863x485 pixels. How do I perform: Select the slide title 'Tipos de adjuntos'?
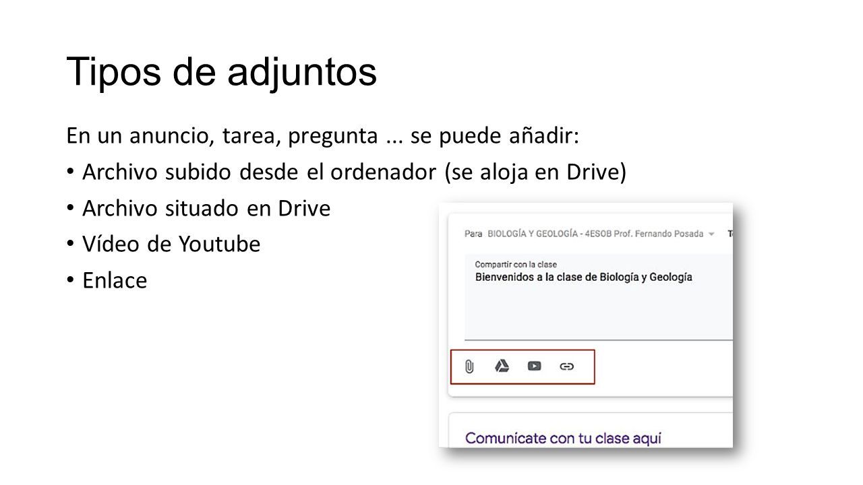[x=221, y=73]
